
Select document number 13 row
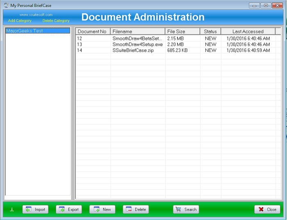coord(178,44)
